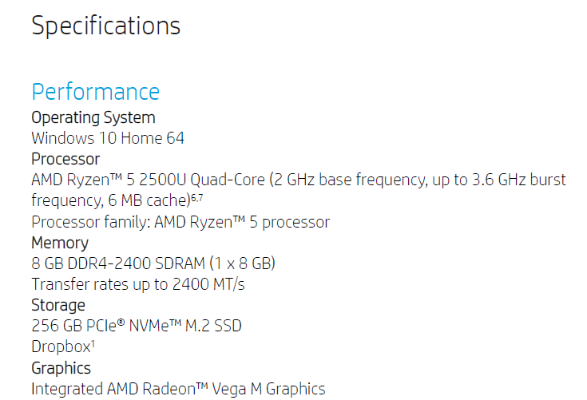The image size is (587, 400).
Task: Click the (1 x 8 GB) memory configuration text
Action: (243, 263)
